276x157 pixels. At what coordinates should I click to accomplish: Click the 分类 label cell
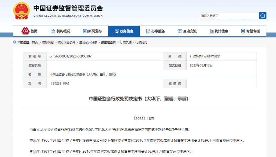click(175, 56)
